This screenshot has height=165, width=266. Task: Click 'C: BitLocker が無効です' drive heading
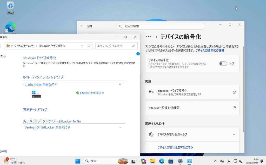tap(41, 85)
